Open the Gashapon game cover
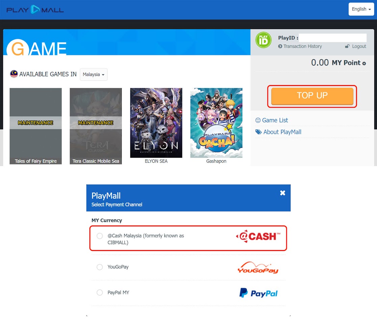The image size is (377, 327). click(x=216, y=123)
